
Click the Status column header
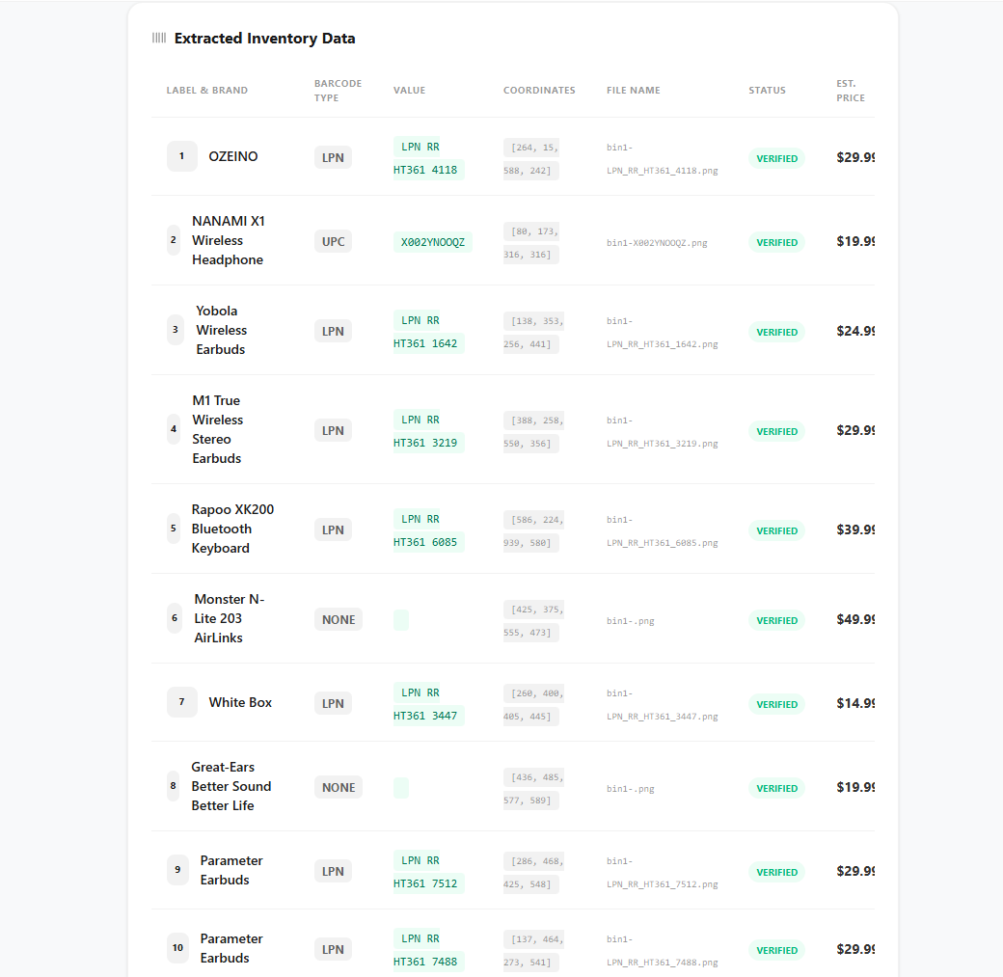tap(767, 91)
